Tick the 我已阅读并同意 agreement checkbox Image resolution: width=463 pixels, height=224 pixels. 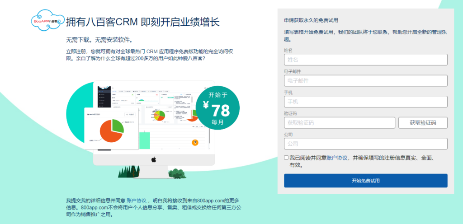click(286, 158)
